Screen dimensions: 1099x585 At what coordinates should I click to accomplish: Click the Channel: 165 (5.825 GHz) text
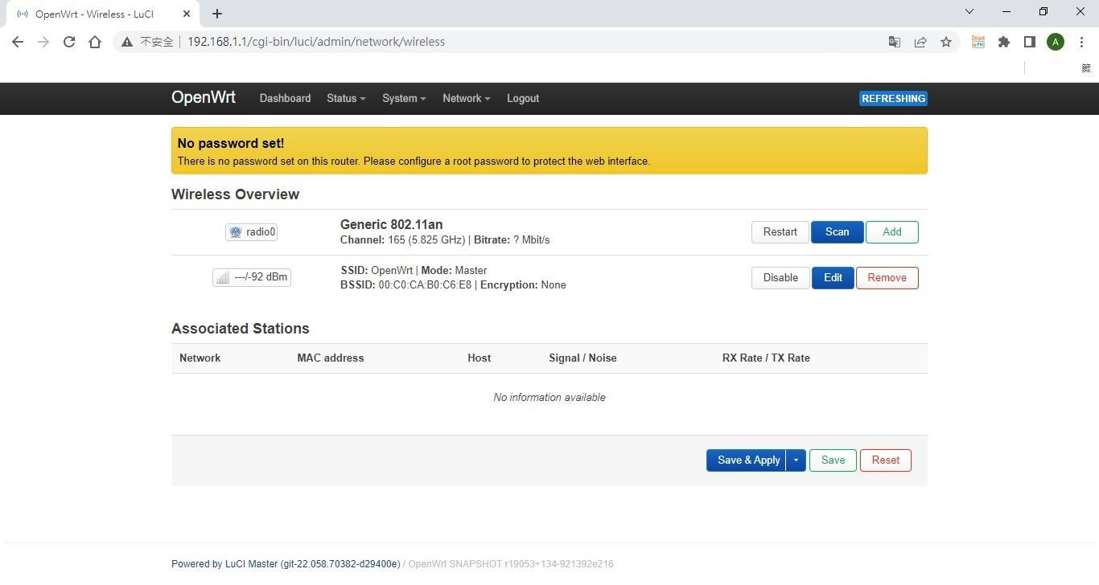(402, 240)
